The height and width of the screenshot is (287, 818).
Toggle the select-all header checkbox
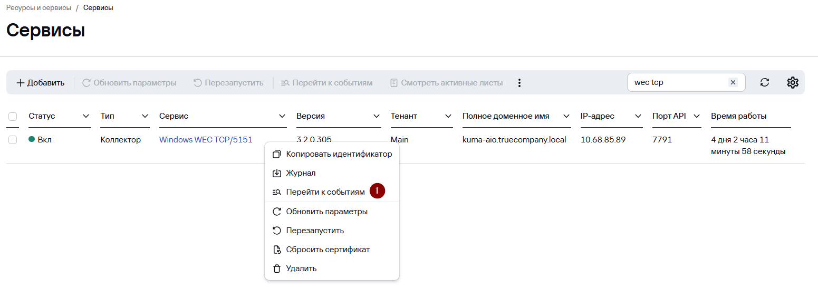point(13,117)
